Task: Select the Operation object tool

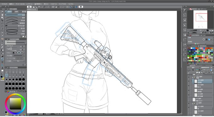Action: click(x=2, y=18)
